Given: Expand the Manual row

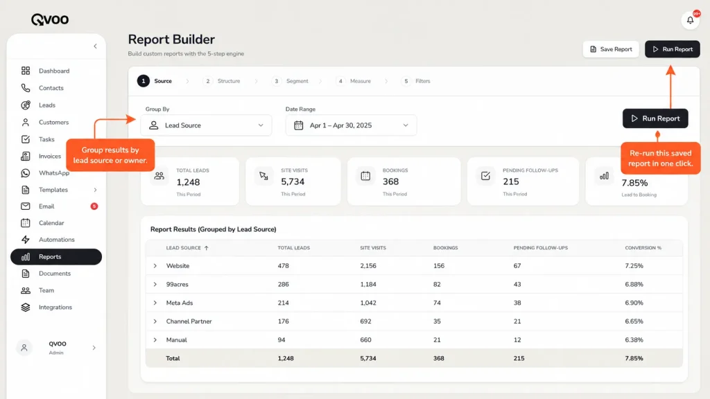Looking at the screenshot, I should point(155,339).
